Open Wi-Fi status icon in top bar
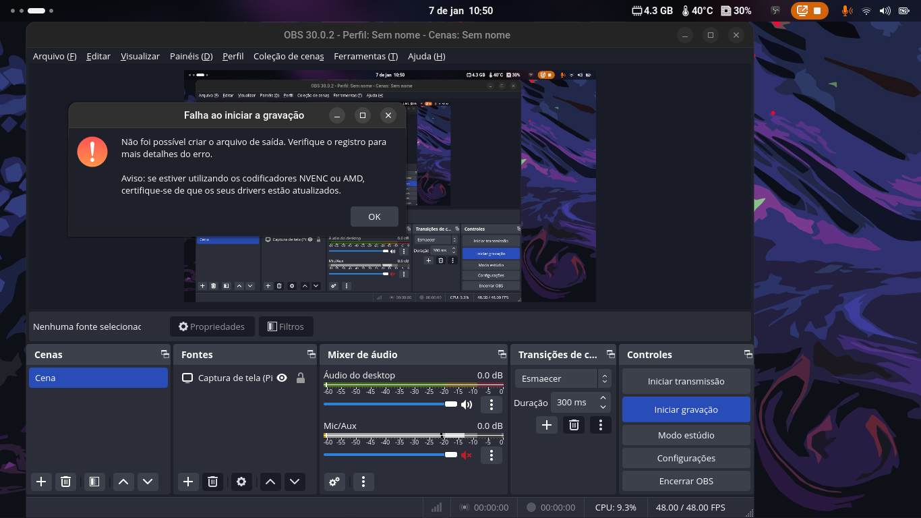This screenshot has height=518, width=921. (866, 11)
